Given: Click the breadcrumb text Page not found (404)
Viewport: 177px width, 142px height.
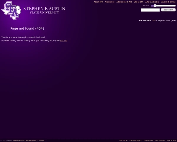Looking at the screenshot, I should click(167, 20).
